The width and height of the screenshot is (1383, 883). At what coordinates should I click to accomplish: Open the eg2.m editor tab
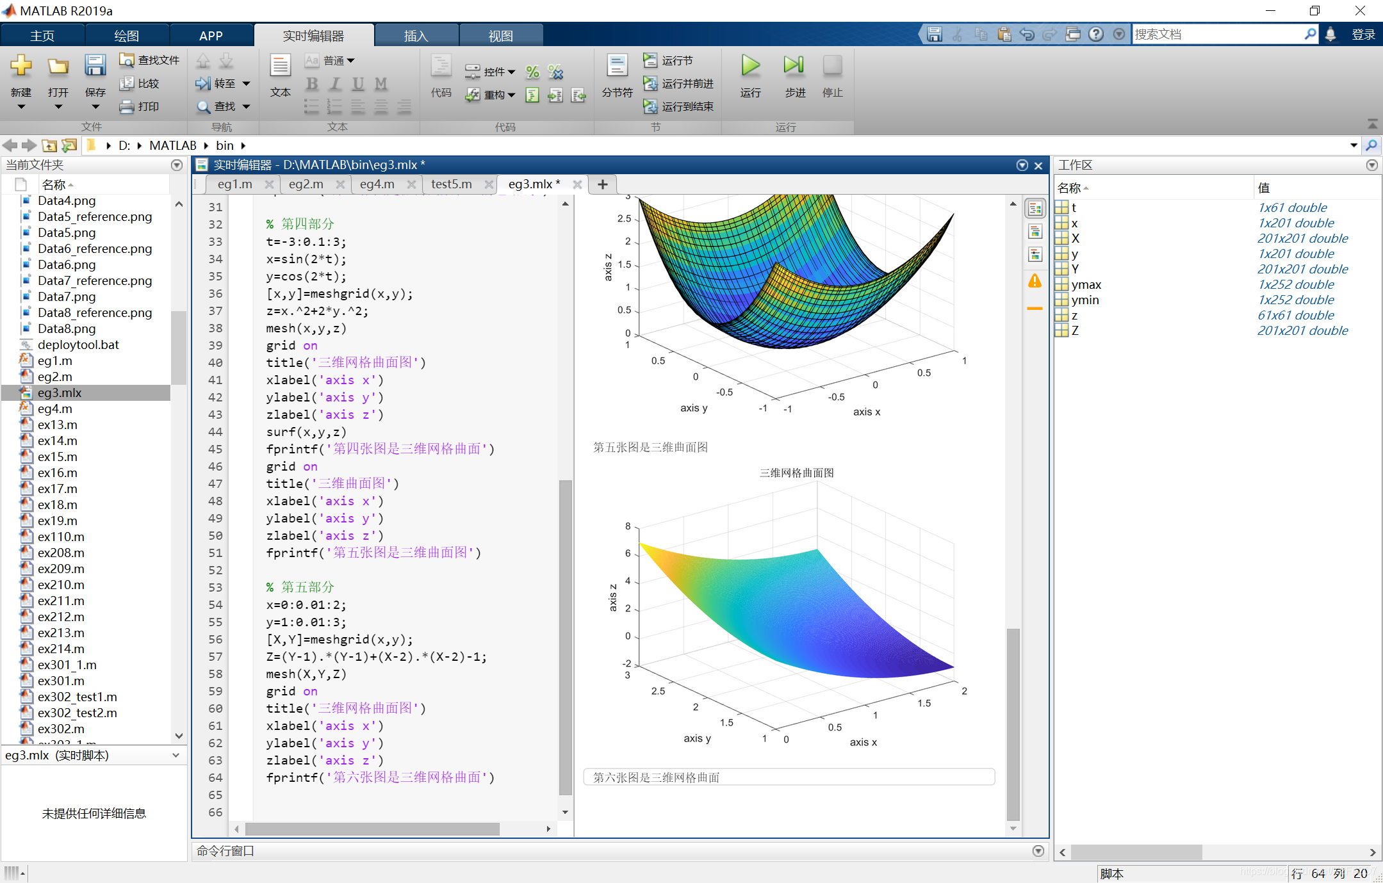coord(306,184)
